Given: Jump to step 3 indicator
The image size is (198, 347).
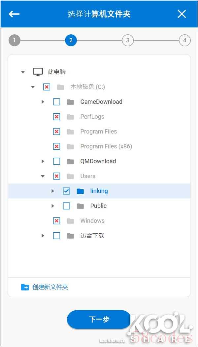Looking at the screenshot, I should [x=128, y=41].
